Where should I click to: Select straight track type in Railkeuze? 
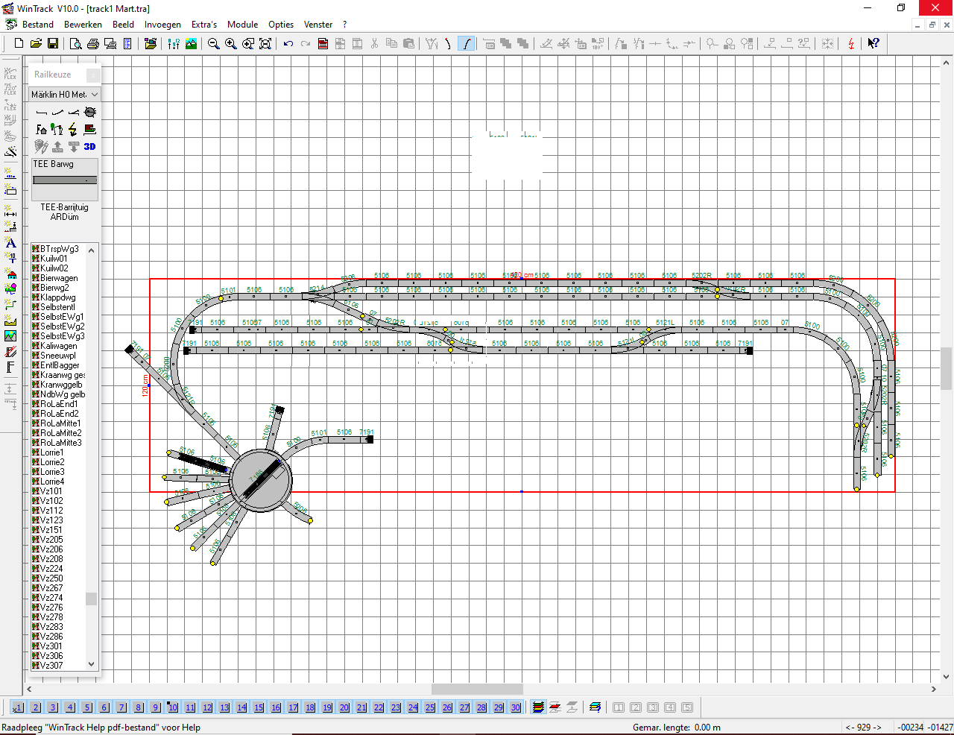[42, 112]
